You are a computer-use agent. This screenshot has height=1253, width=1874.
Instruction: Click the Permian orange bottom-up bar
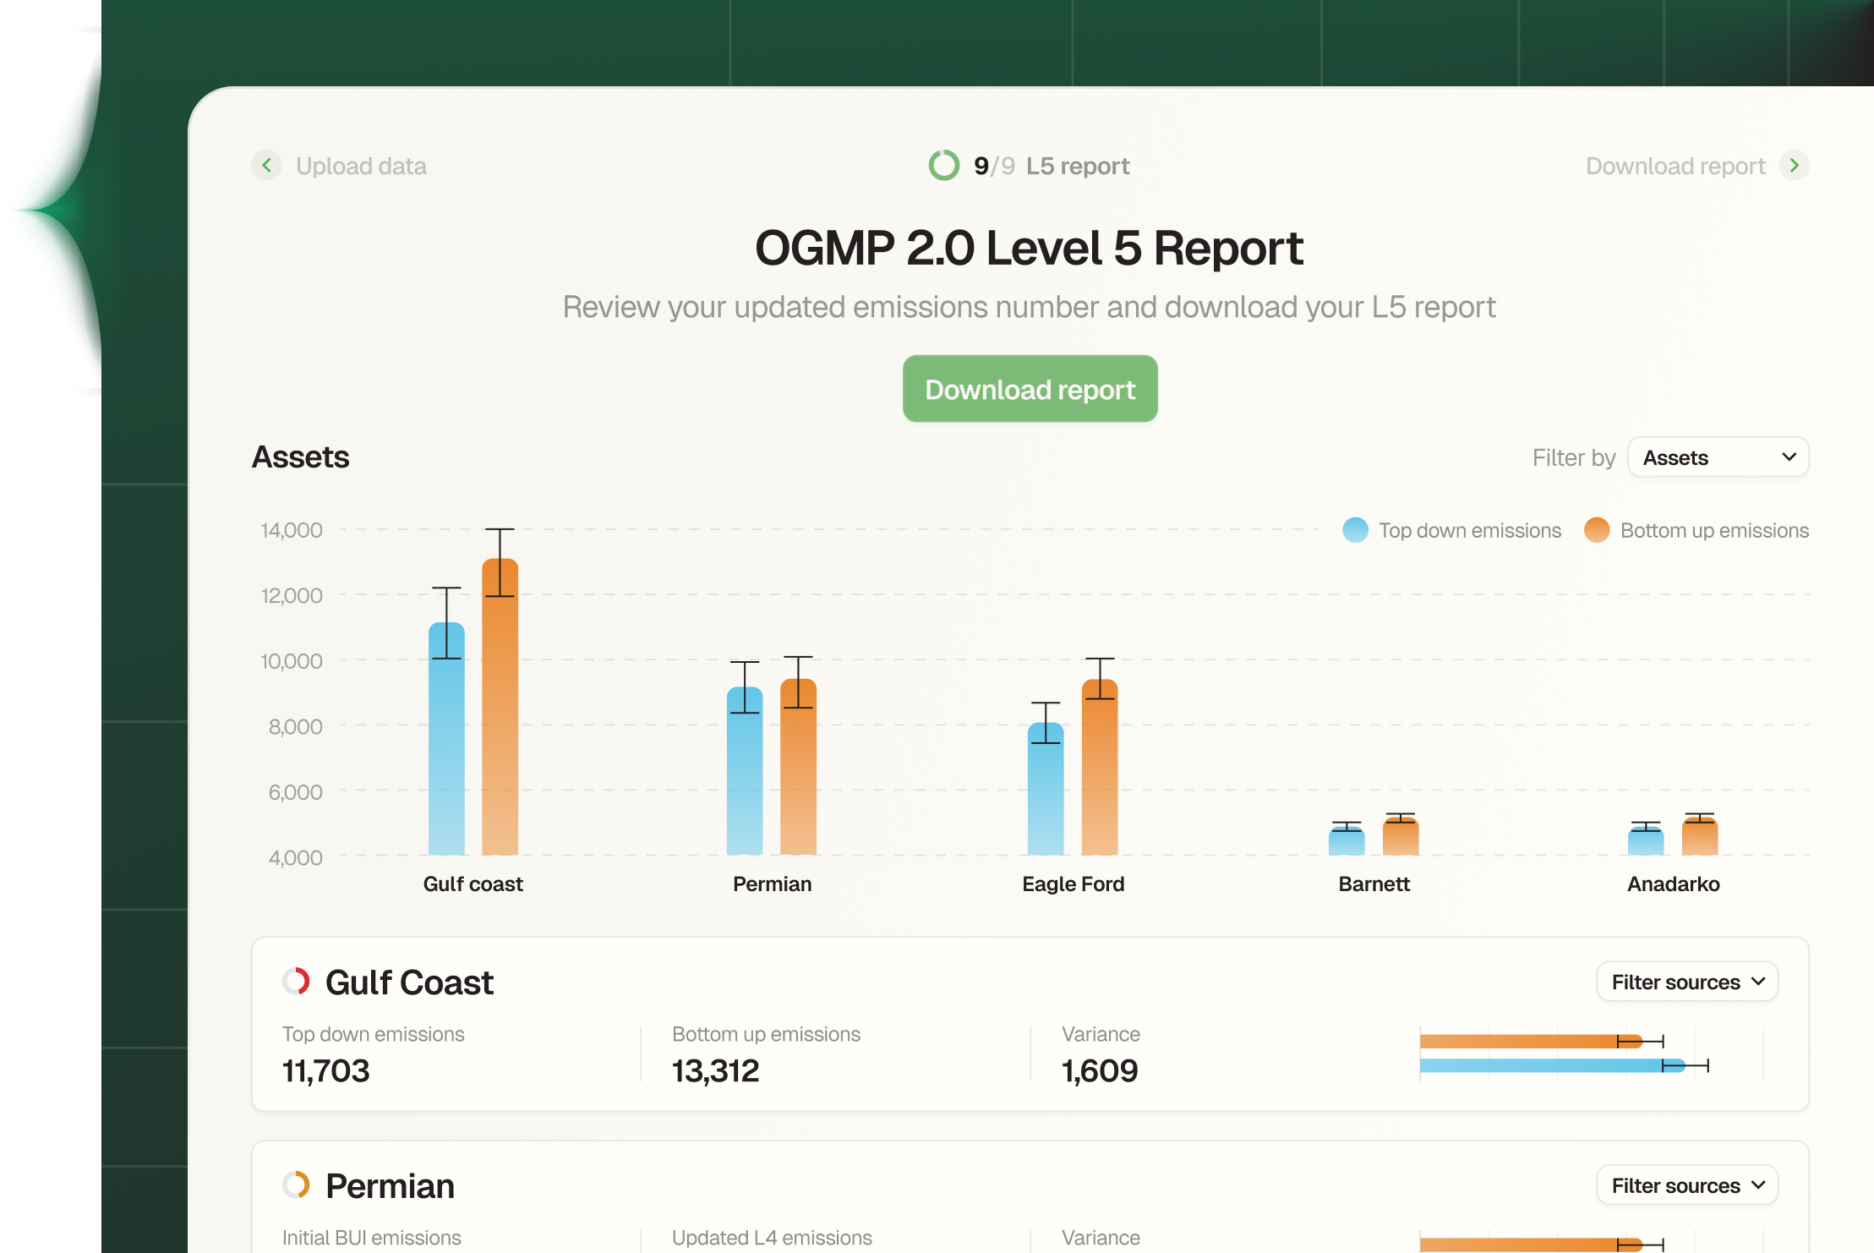click(x=798, y=767)
